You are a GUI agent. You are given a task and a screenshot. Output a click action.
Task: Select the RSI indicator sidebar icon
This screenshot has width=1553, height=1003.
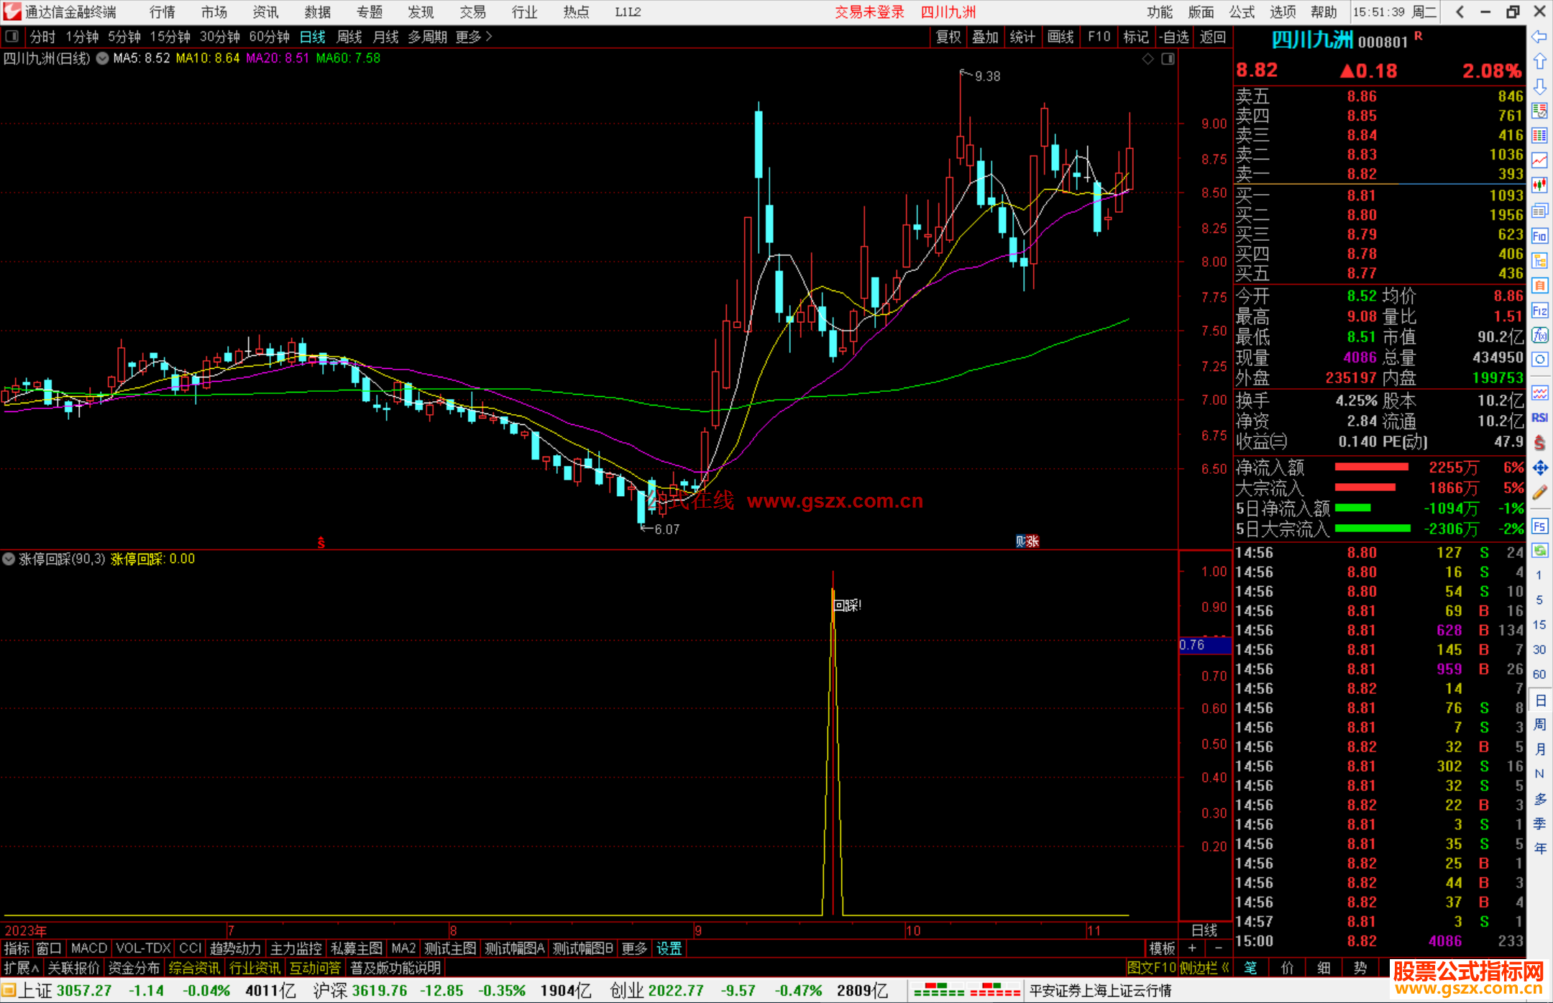point(1539,418)
